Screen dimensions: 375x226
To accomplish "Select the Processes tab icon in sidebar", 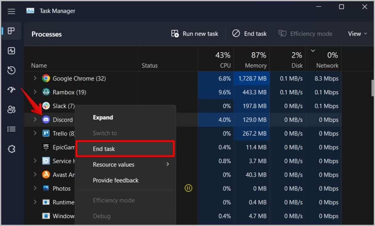I will click(x=11, y=31).
